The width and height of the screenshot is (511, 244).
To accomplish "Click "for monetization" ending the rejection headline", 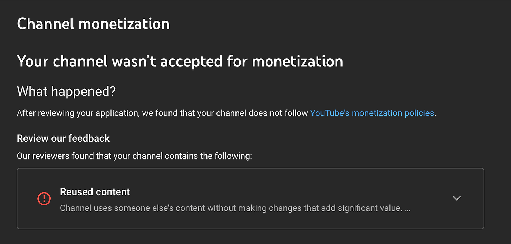I will pyautogui.click(x=285, y=61).
